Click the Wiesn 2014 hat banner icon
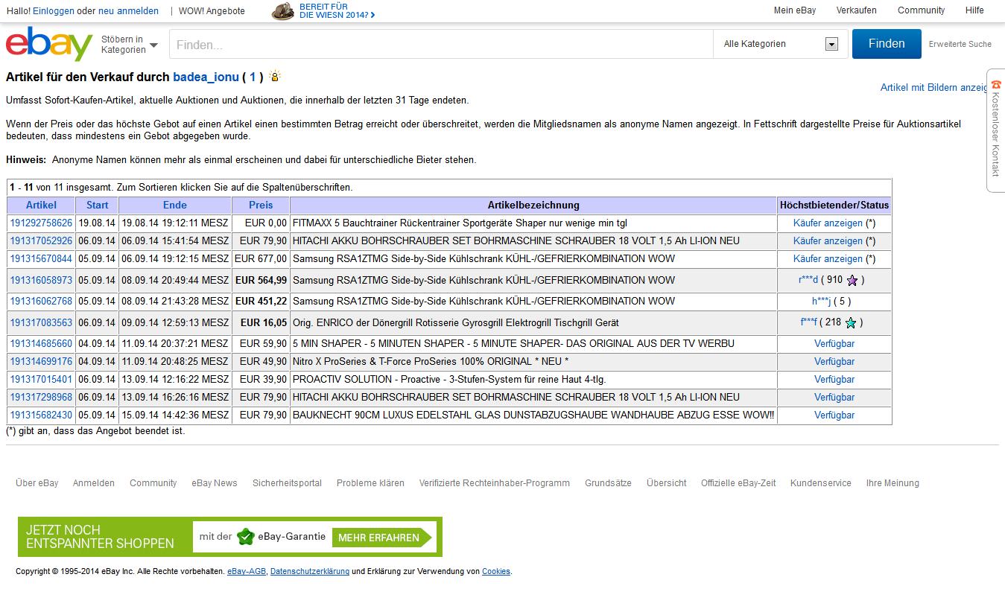This screenshot has height=615, width=1005. click(x=282, y=11)
